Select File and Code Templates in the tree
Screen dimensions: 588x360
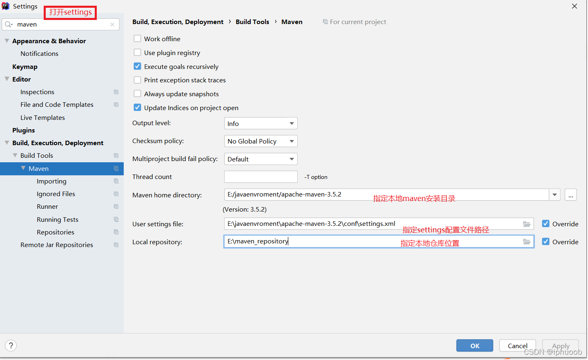[57, 105]
